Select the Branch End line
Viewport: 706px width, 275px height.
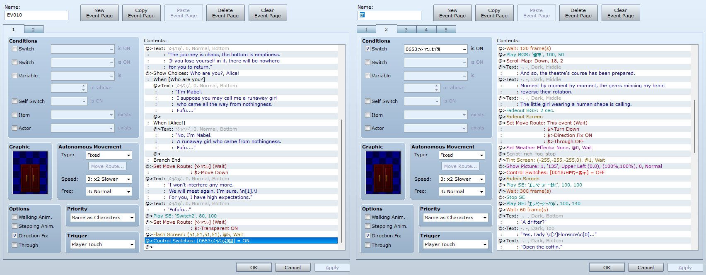pyautogui.click(x=241, y=160)
